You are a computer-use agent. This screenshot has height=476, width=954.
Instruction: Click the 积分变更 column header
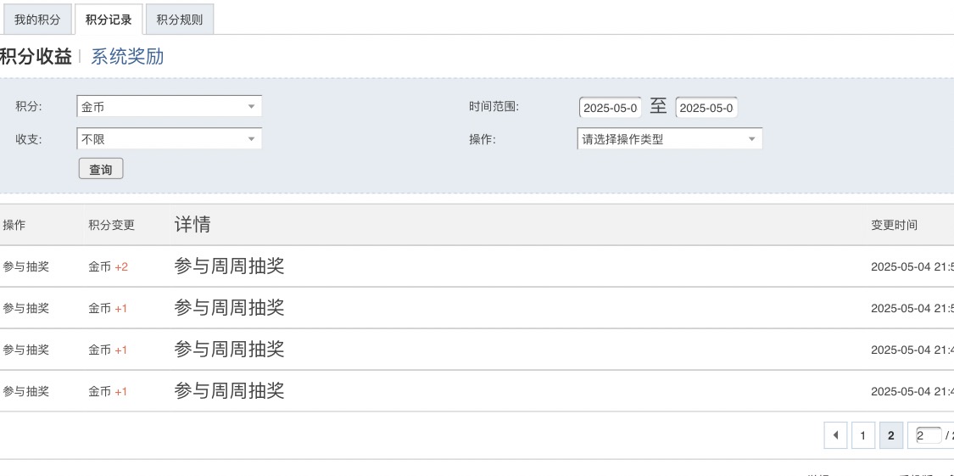tap(111, 225)
